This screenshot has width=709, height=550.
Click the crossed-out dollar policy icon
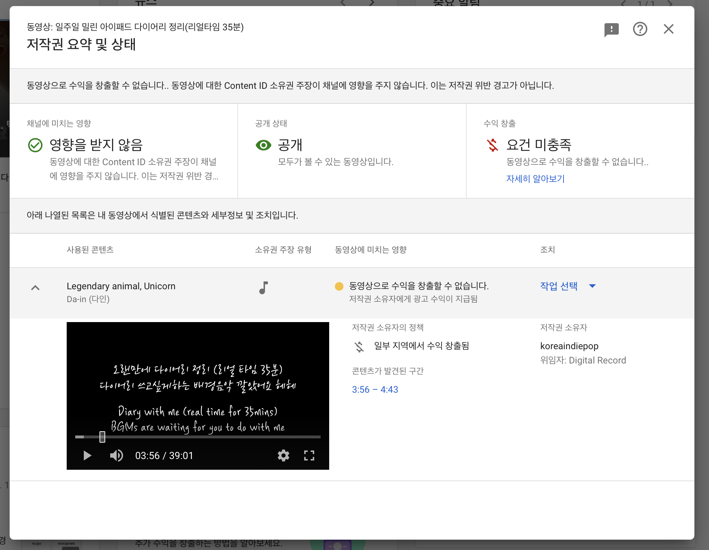point(359,346)
